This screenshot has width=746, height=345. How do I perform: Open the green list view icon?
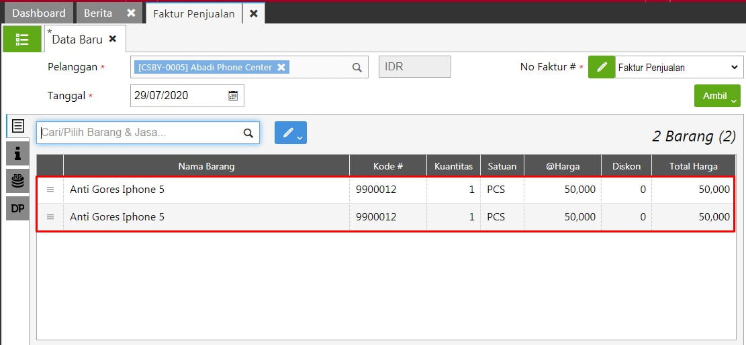(x=22, y=39)
